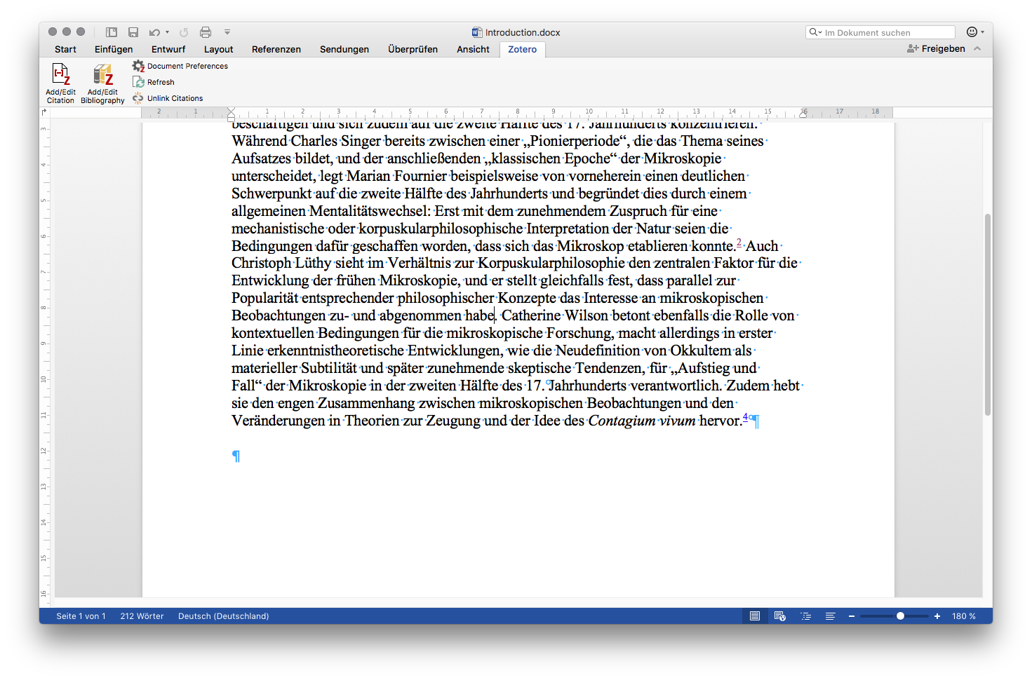Click the smiley feedback icon
1032x680 pixels.
972,32
